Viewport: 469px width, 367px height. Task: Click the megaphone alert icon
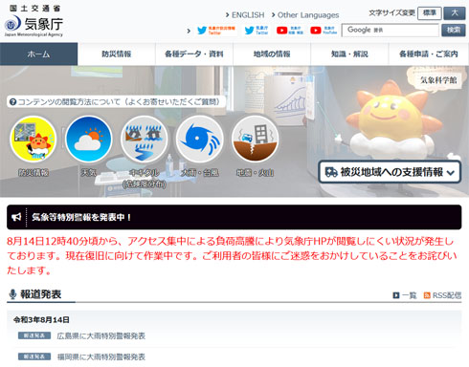16,217
